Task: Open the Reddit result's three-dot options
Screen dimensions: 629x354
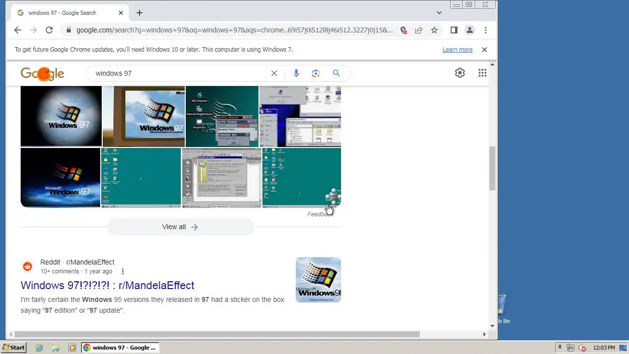Action: coord(123,271)
